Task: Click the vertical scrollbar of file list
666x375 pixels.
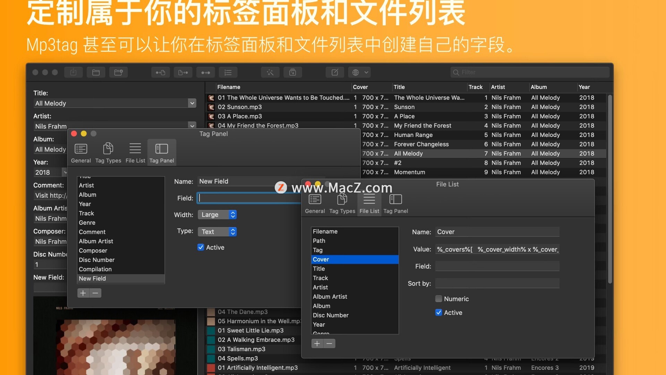Action: 610,189
